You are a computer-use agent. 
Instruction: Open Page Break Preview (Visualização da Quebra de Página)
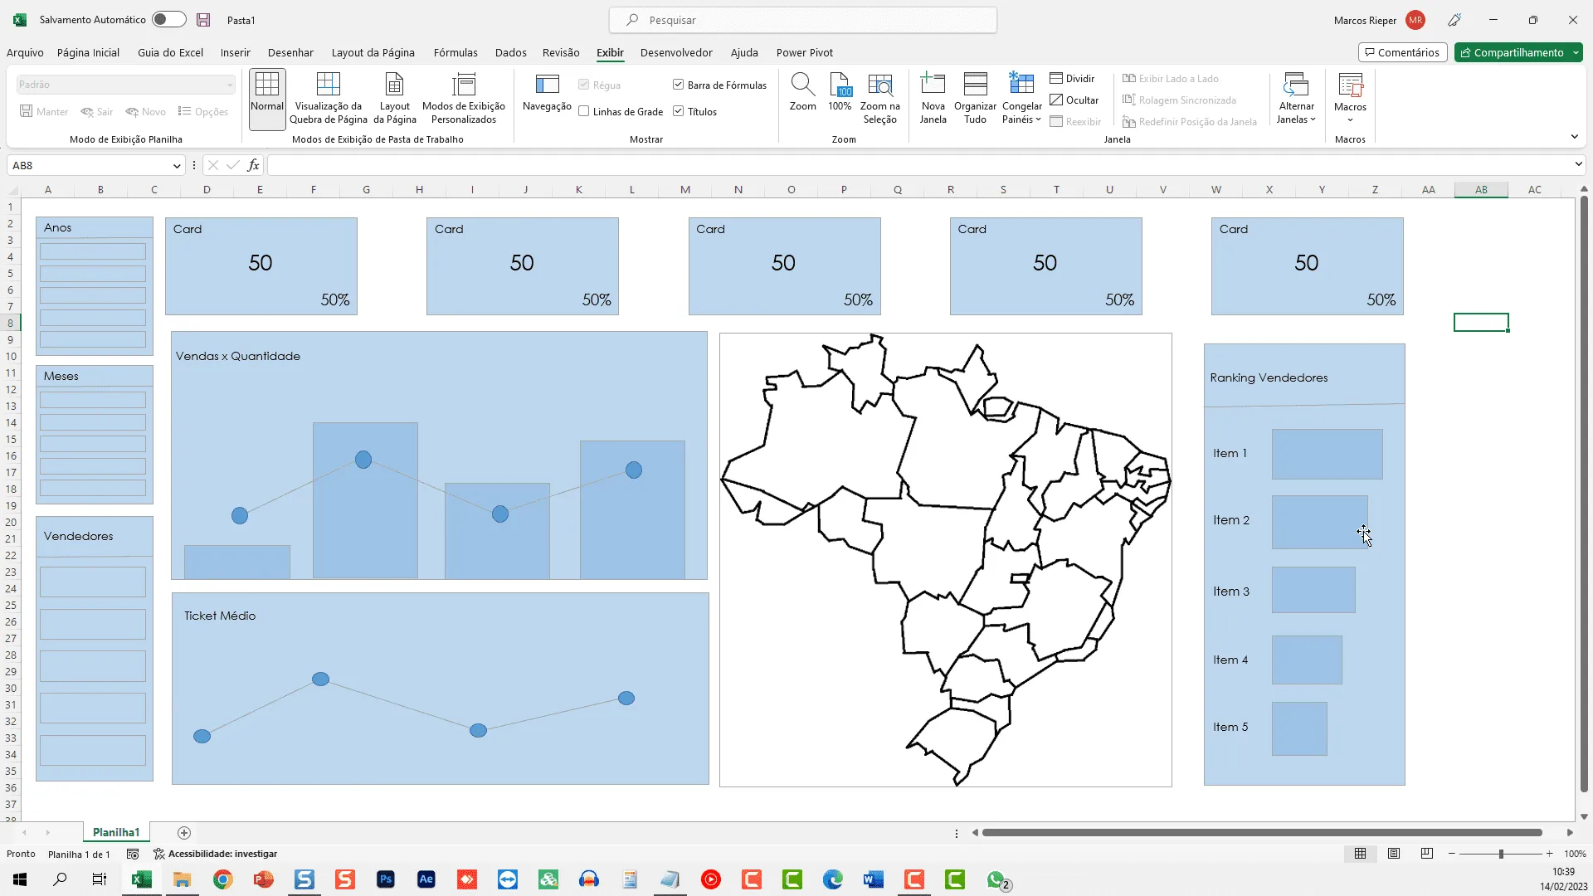pos(329,98)
